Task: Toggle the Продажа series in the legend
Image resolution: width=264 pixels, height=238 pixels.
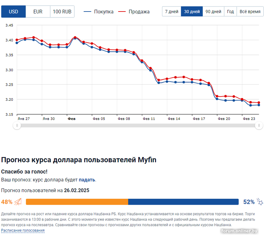Action: coord(134,12)
